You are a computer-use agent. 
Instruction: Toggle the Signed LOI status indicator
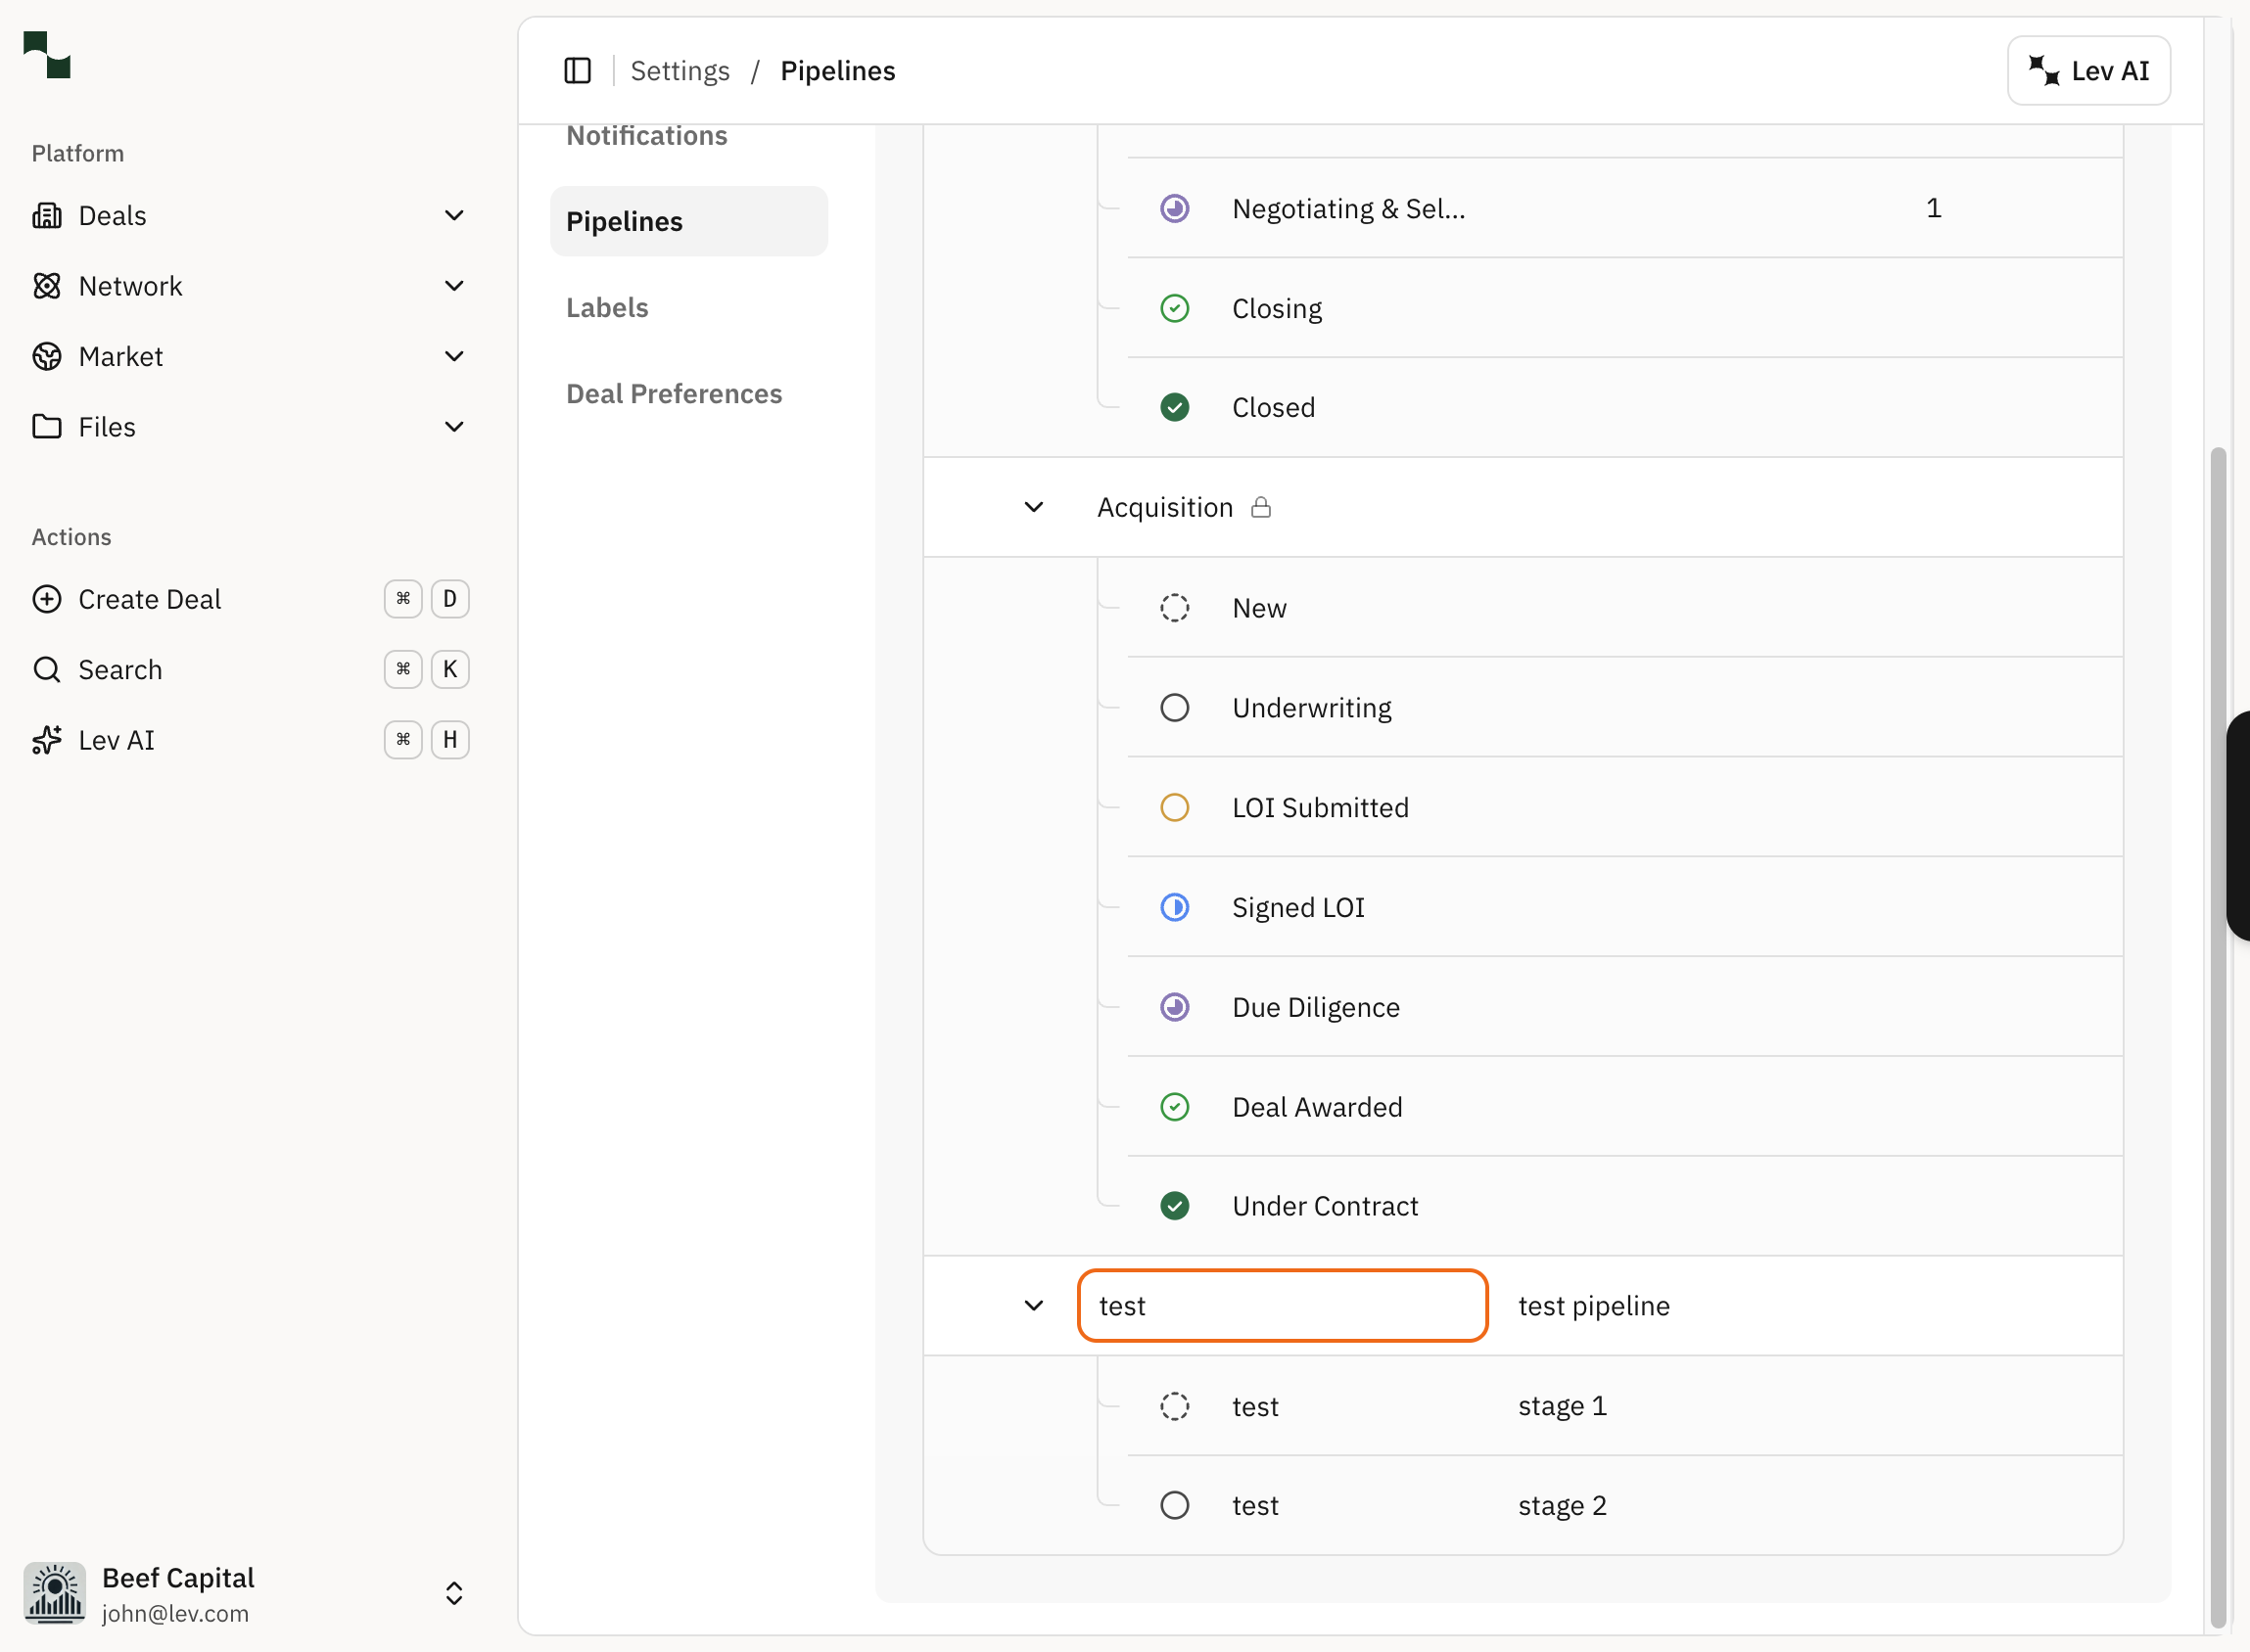tap(1175, 907)
